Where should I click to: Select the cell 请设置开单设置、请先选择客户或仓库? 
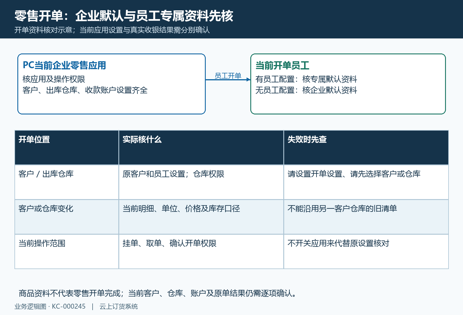coord(366,182)
